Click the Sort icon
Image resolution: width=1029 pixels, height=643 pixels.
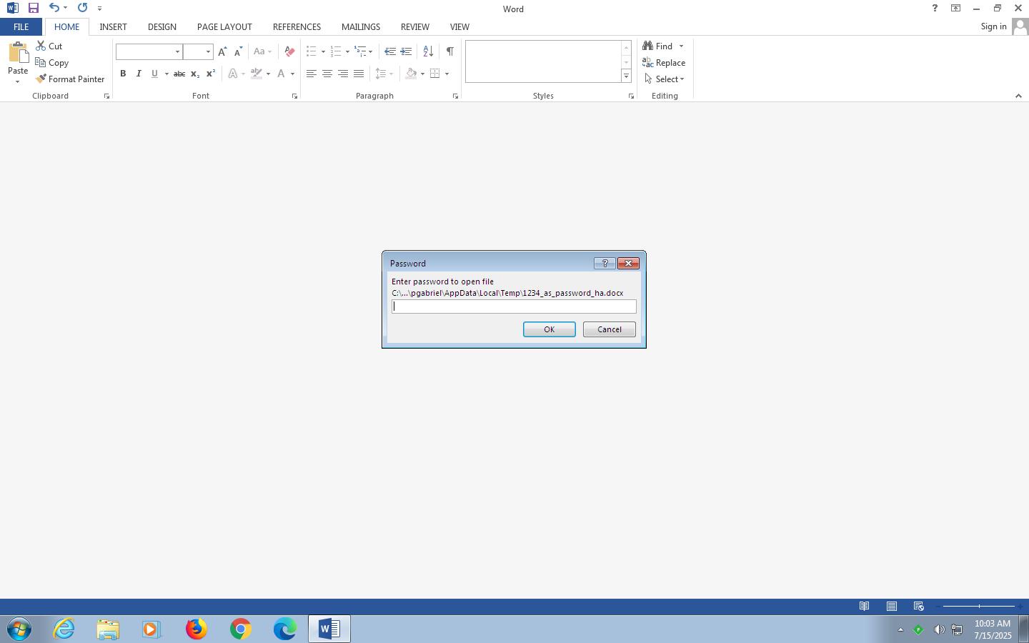[428, 51]
